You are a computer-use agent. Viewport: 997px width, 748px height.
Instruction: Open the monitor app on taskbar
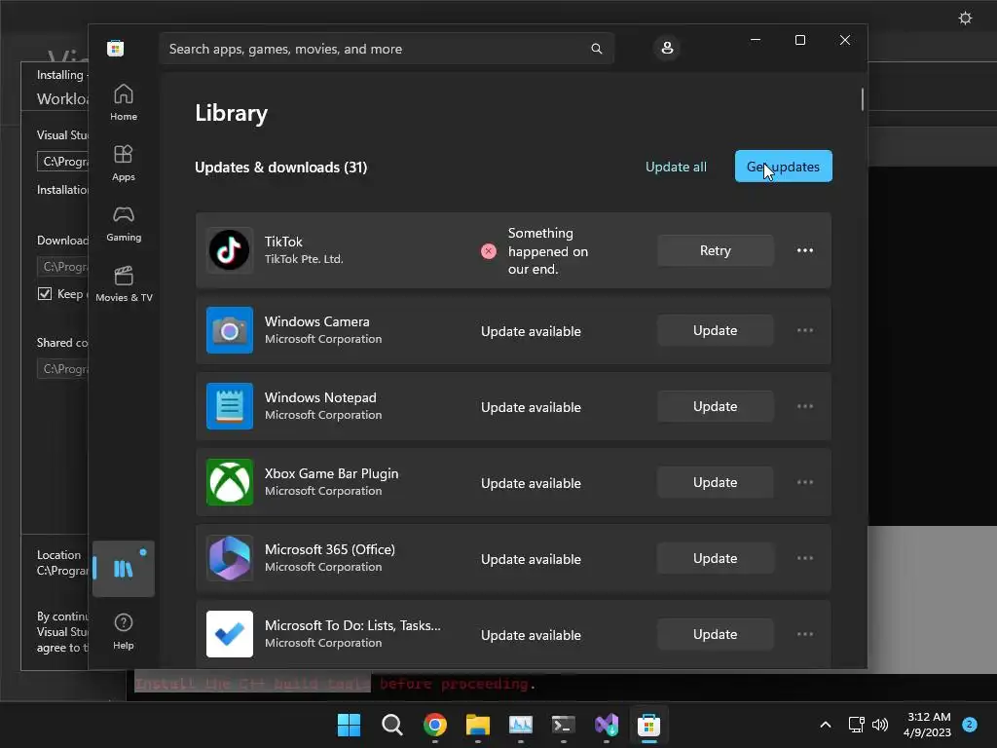(520, 725)
